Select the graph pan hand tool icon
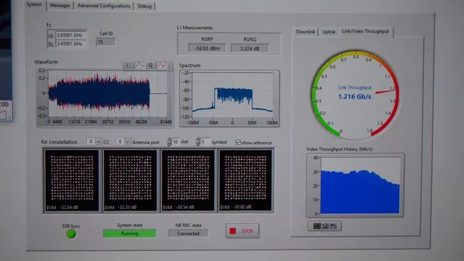 coord(333,226)
